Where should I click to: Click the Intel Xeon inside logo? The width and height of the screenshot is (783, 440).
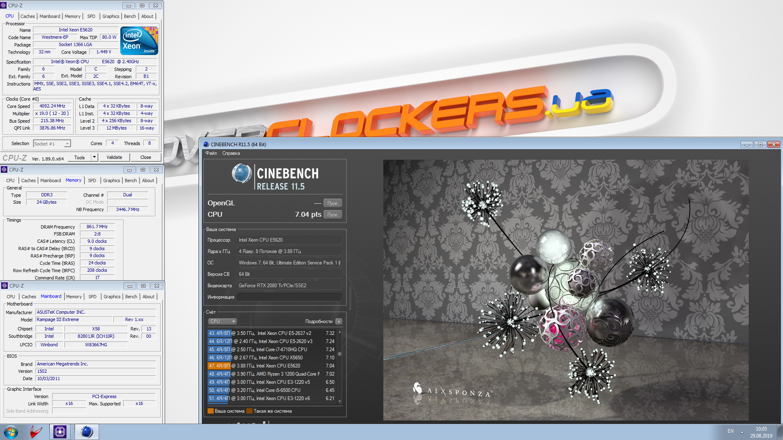pyautogui.click(x=139, y=41)
